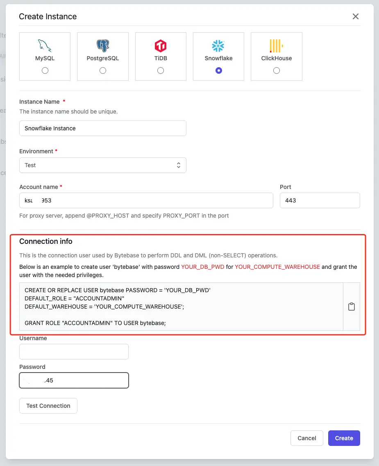The width and height of the screenshot is (379, 466).
Task: Click the Test Connection button
Action: coord(48,406)
